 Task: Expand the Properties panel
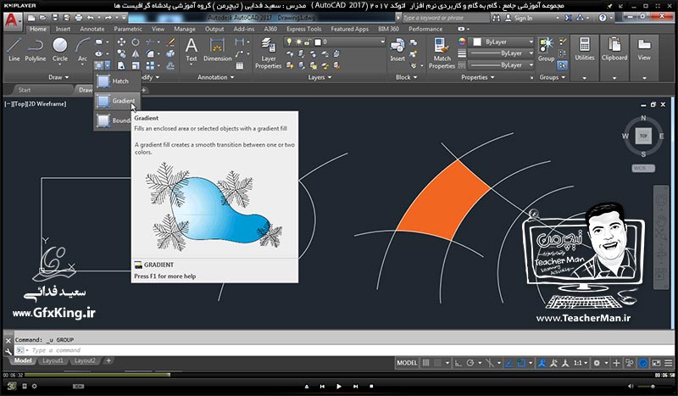pyautogui.click(x=477, y=77)
